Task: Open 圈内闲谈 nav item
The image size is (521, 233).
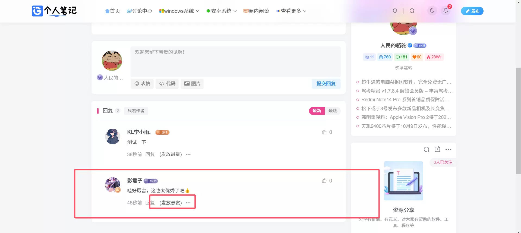Action: (x=256, y=11)
